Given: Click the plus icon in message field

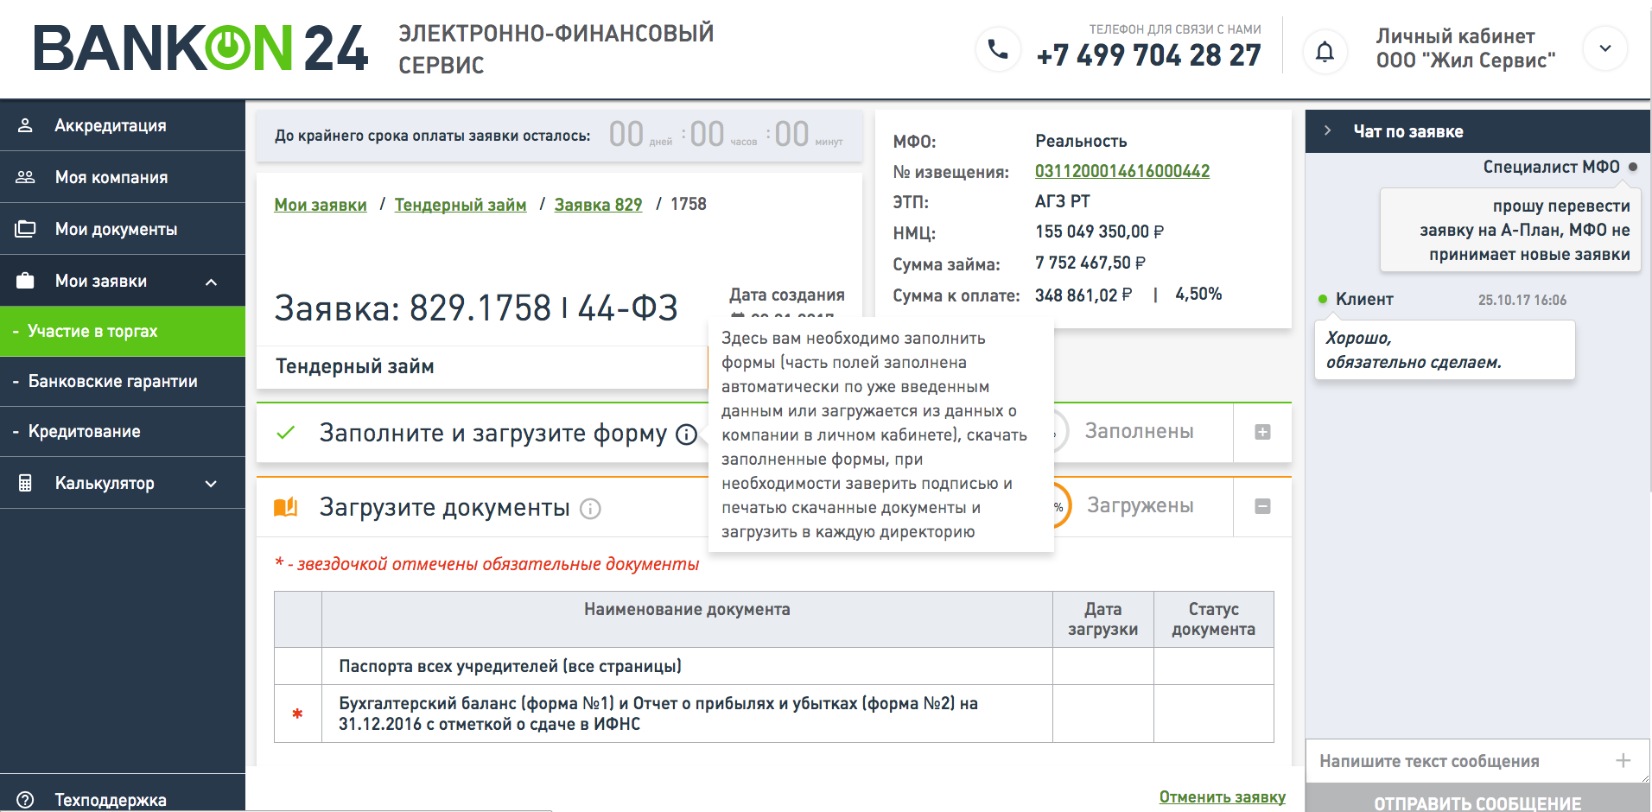Looking at the screenshot, I should 1623,760.
